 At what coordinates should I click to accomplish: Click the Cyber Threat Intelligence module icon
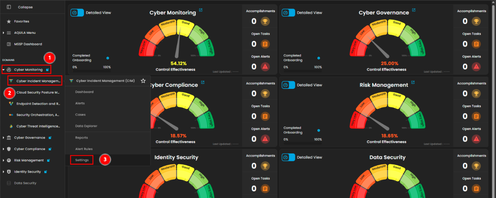pyautogui.click(x=11, y=126)
